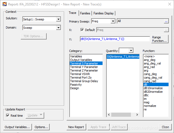The height and width of the screenshot is (133, 174).
Task: Click the Quantity list horizontal scrollbar thumb
Action: (121, 115)
